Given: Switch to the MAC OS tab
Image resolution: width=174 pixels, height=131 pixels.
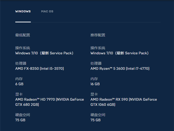Looking at the screenshot, I should point(47,11).
